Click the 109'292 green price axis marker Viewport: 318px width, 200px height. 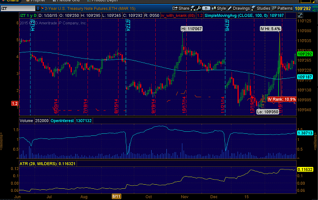pyautogui.click(x=305, y=54)
